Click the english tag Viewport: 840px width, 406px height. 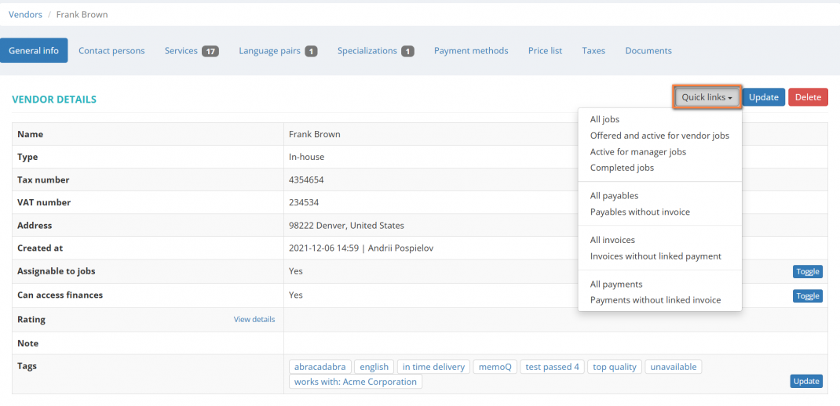click(x=374, y=367)
